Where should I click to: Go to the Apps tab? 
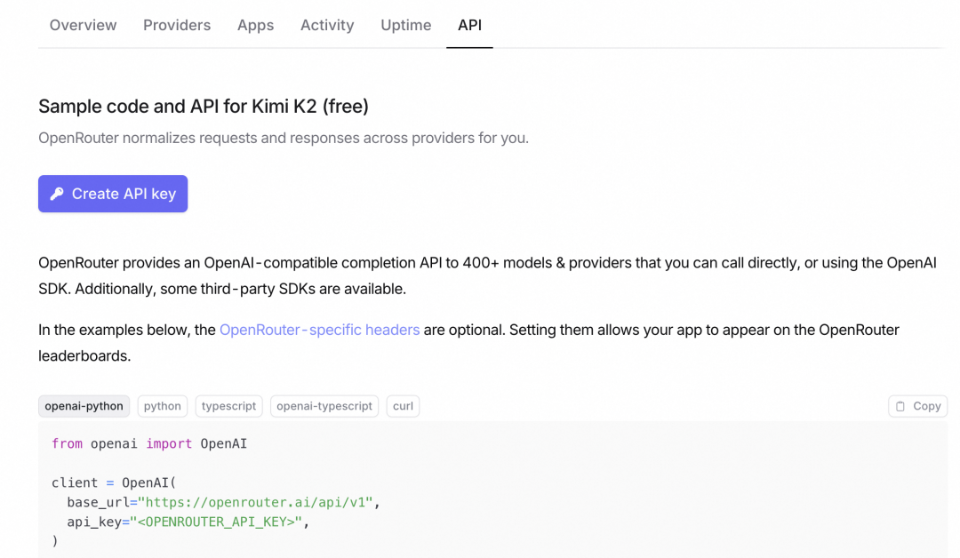point(255,25)
